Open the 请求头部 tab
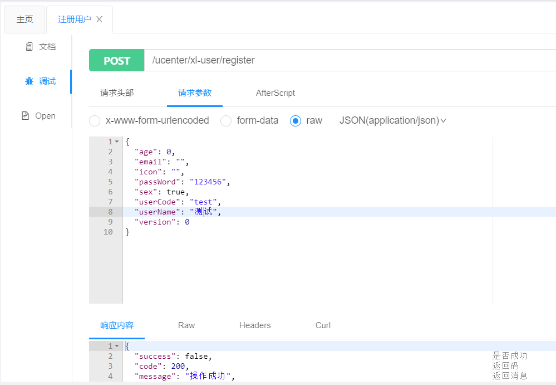The height and width of the screenshot is (385, 556). [117, 93]
